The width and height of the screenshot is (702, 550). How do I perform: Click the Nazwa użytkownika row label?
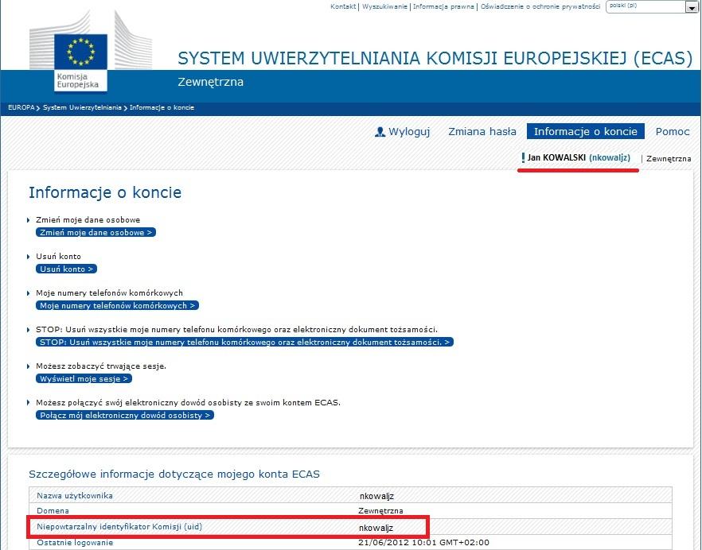pyautogui.click(x=75, y=495)
